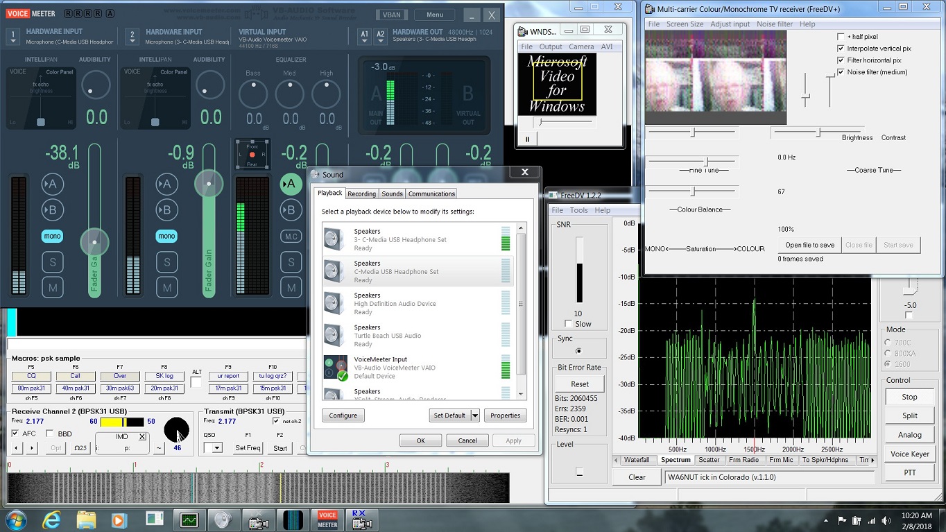
Task: Disable AFC in Receive Channel 2
Action: coord(15,434)
